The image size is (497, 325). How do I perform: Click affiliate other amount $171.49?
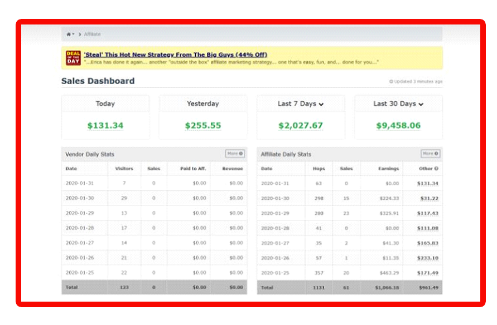coord(428,273)
